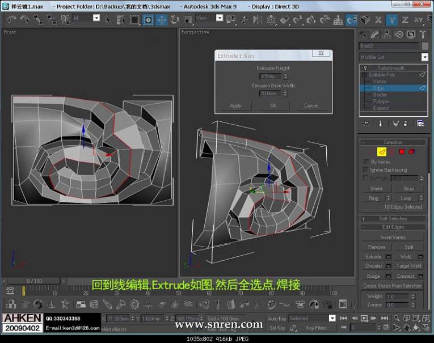Activate the Select and Rotate tool
The height and width of the screenshot is (343, 434).
(x=174, y=20)
